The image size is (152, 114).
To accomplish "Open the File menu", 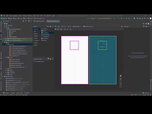I will tap(4, 16).
